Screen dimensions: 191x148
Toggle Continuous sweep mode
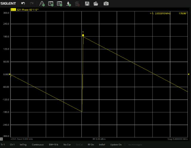pyautogui.click(x=38, y=145)
